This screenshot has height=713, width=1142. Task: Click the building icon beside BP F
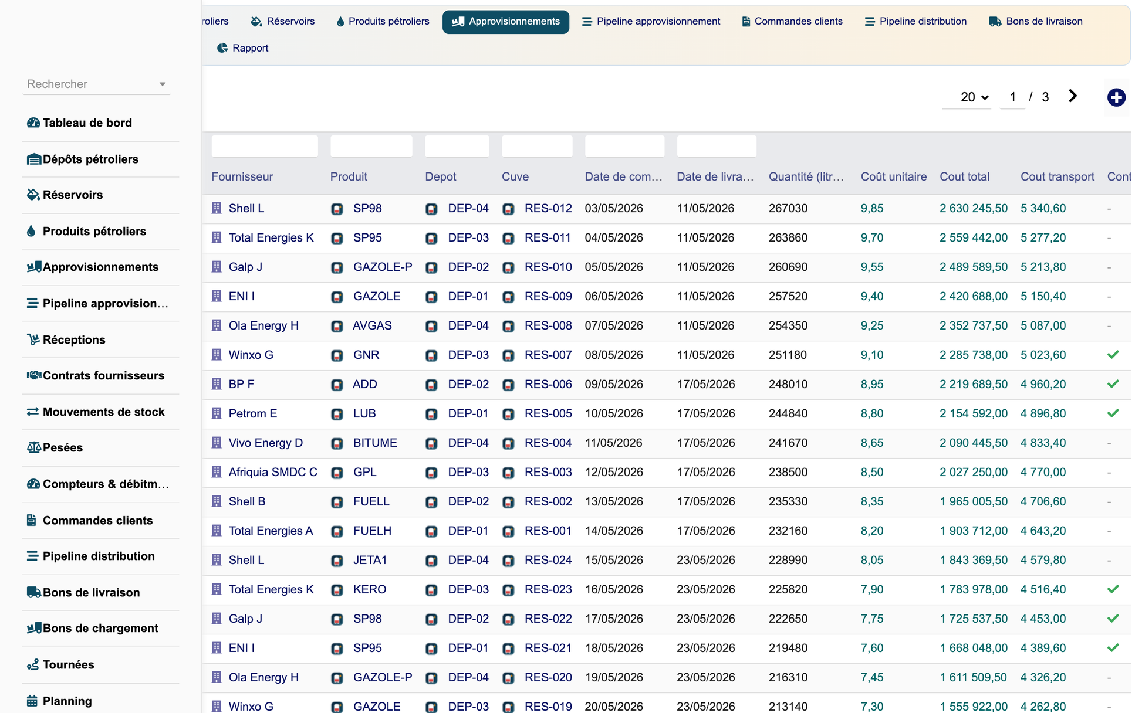click(217, 384)
